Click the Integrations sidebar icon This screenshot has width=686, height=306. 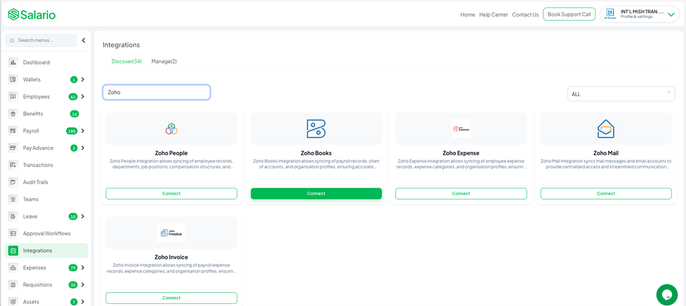(x=13, y=251)
